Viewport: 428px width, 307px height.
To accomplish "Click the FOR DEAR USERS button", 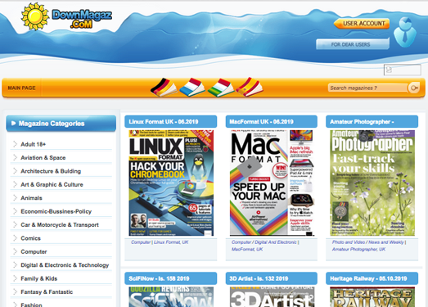I will point(353,44).
